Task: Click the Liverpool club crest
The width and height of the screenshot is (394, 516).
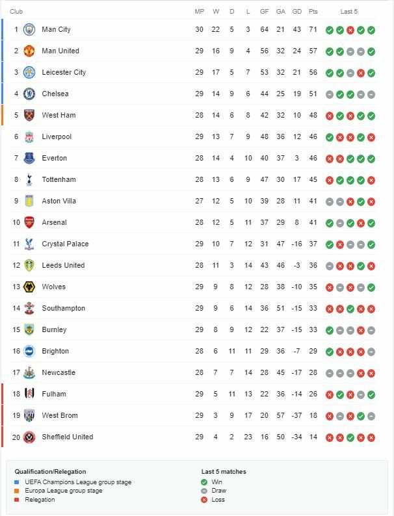Action: [29, 136]
